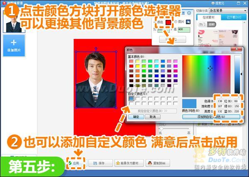This screenshot has height=177, width=249.
Task: Click the 前景作为素材 star button
Action: click(x=129, y=163)
